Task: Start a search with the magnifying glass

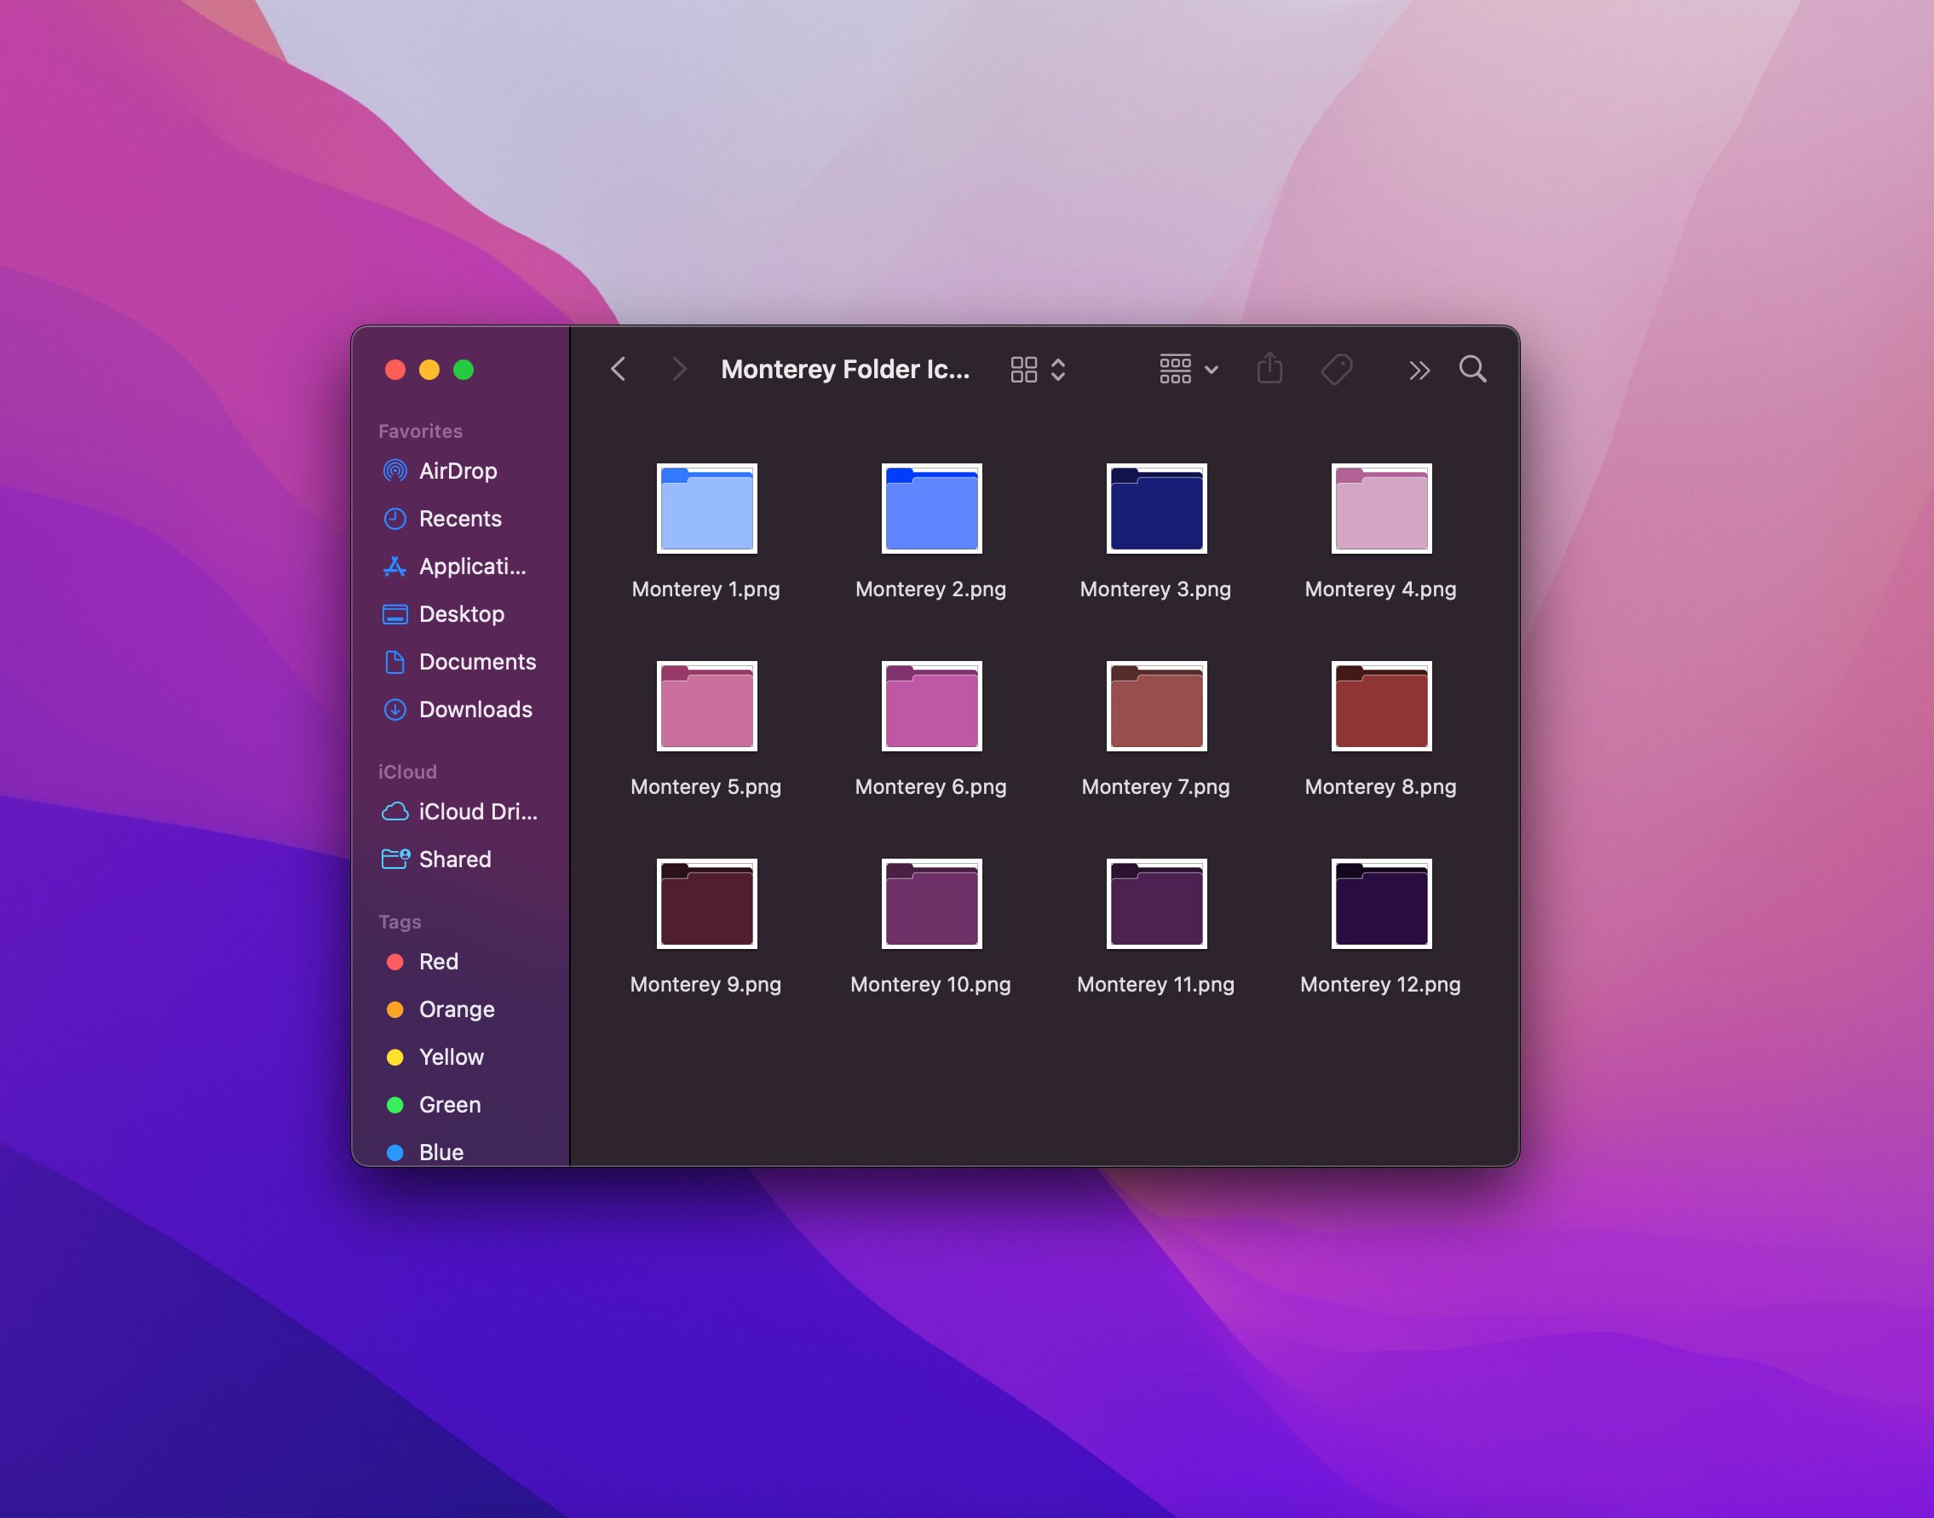Action: 1472,369
